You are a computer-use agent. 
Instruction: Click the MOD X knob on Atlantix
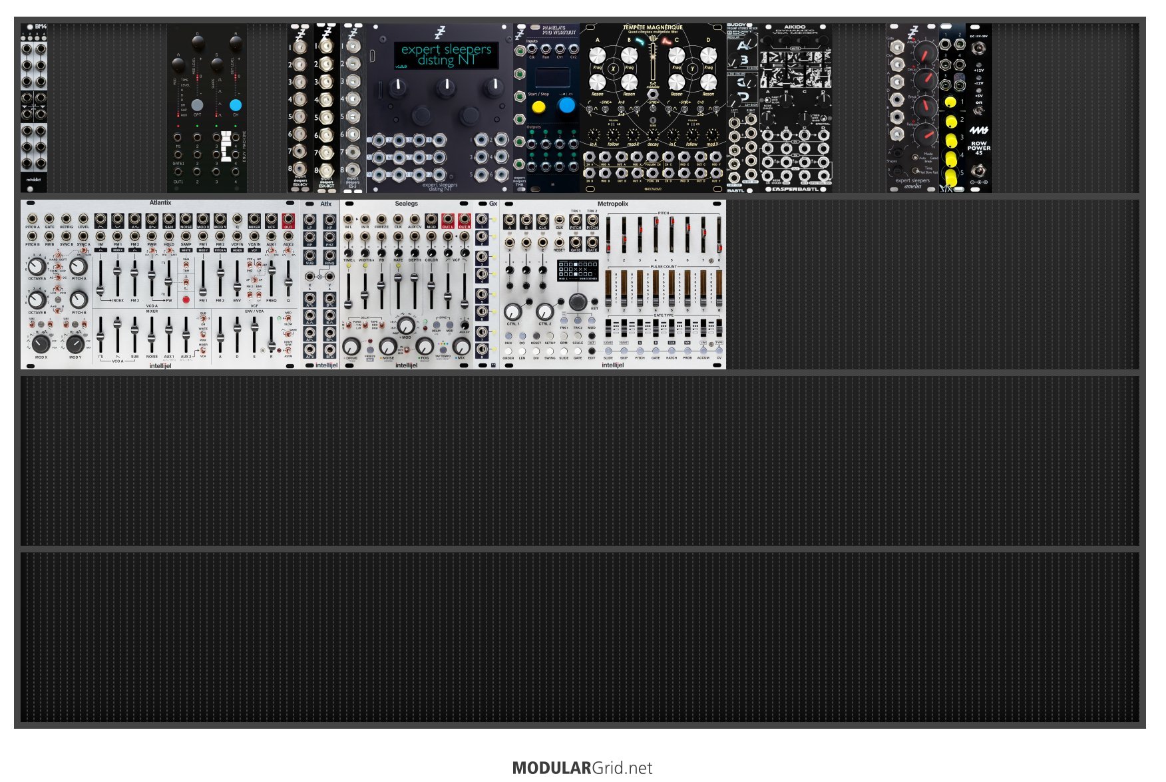(41, 343)
